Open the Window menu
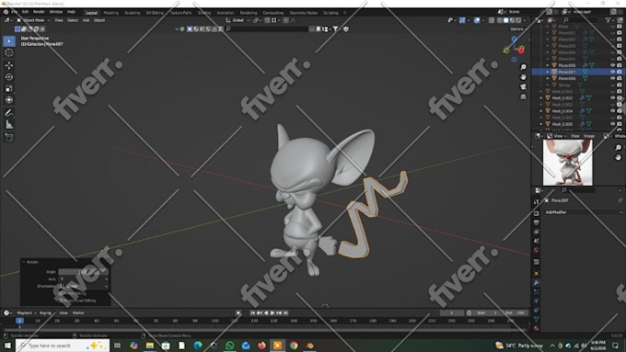The height and width of the screenshot is (352, 626). pyautogui.click(x=55, y=12)
